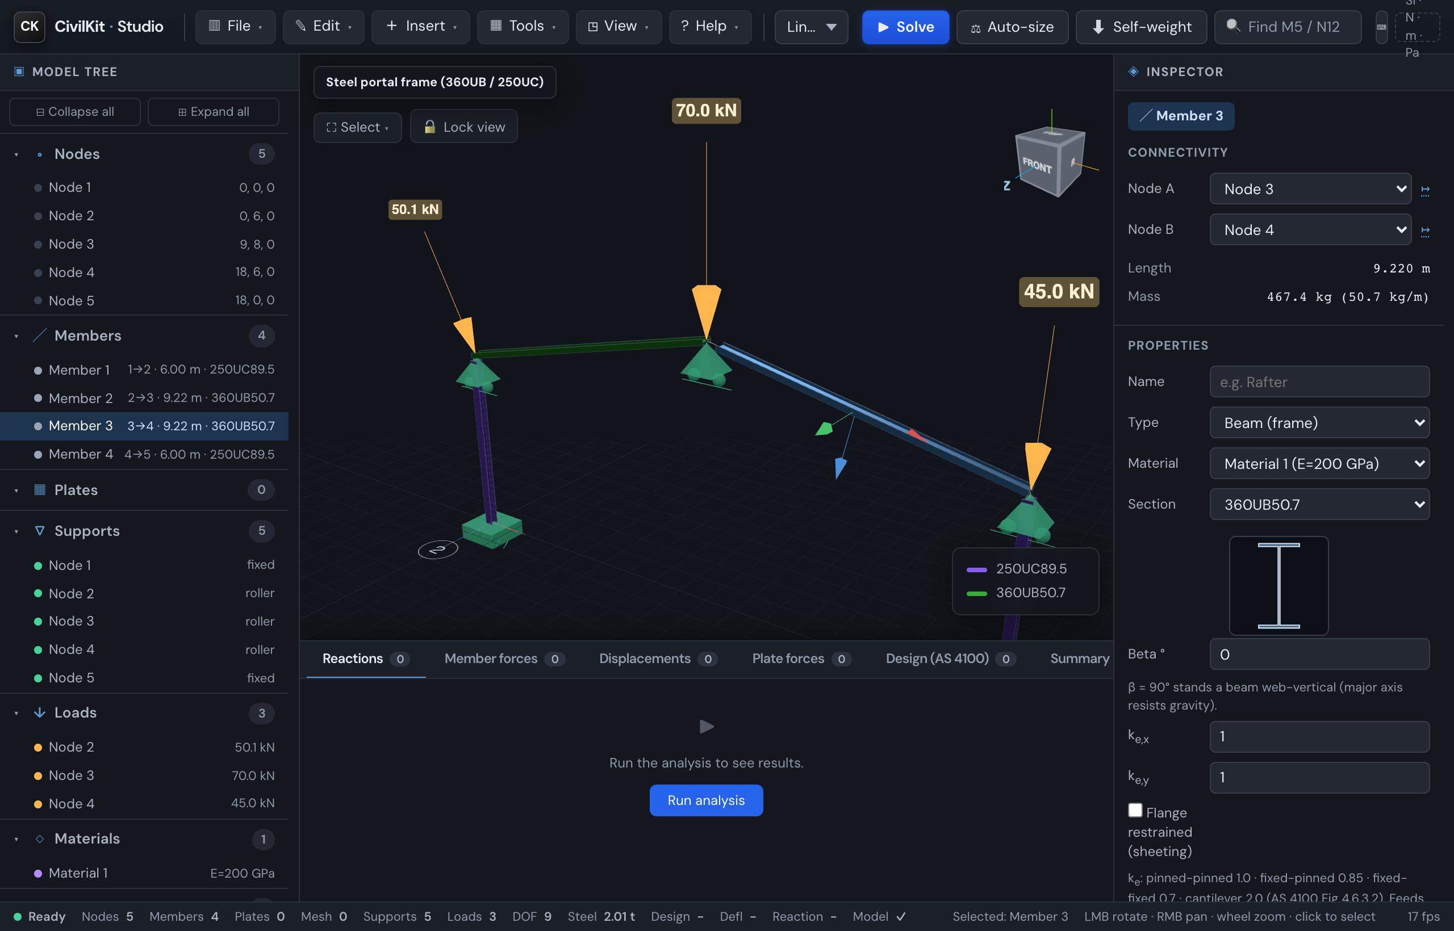This screenshot has width=1454, height=931.
Task: Switch to Design (AS 4100) tab
Action: tap(950, 659)
